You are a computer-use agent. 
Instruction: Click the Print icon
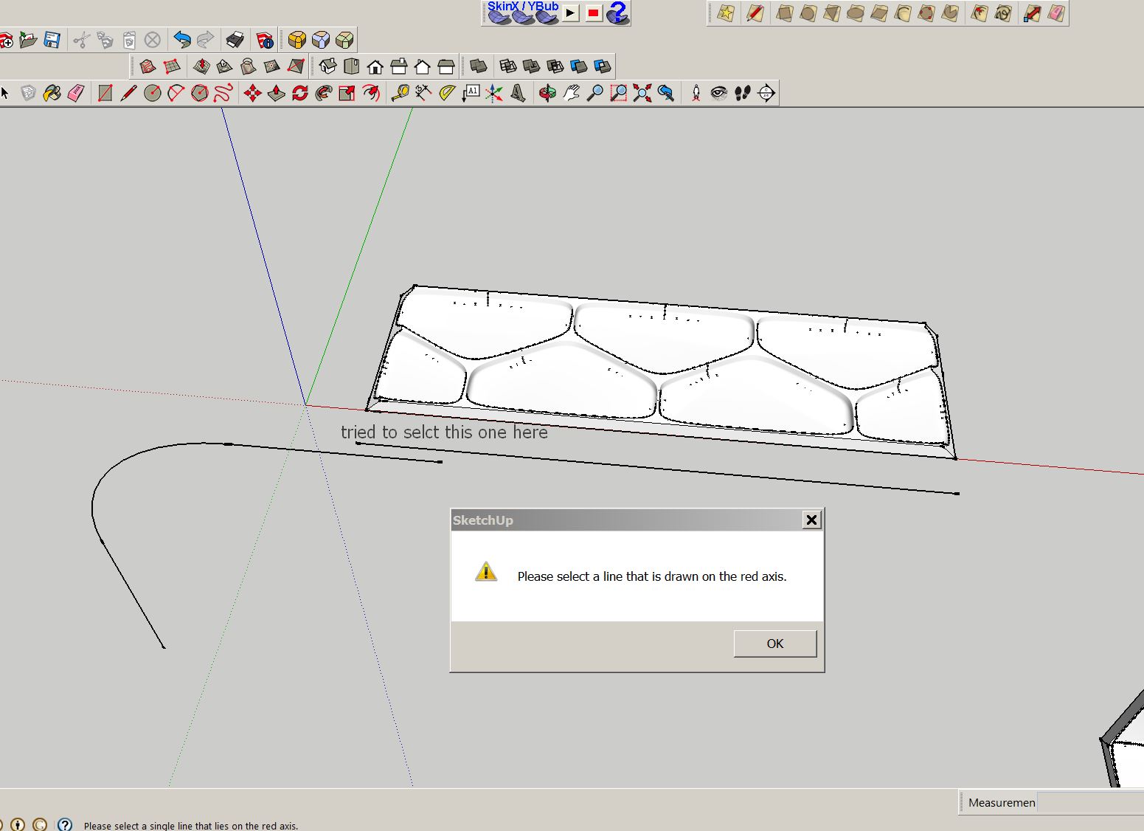(x=235, y=40)
